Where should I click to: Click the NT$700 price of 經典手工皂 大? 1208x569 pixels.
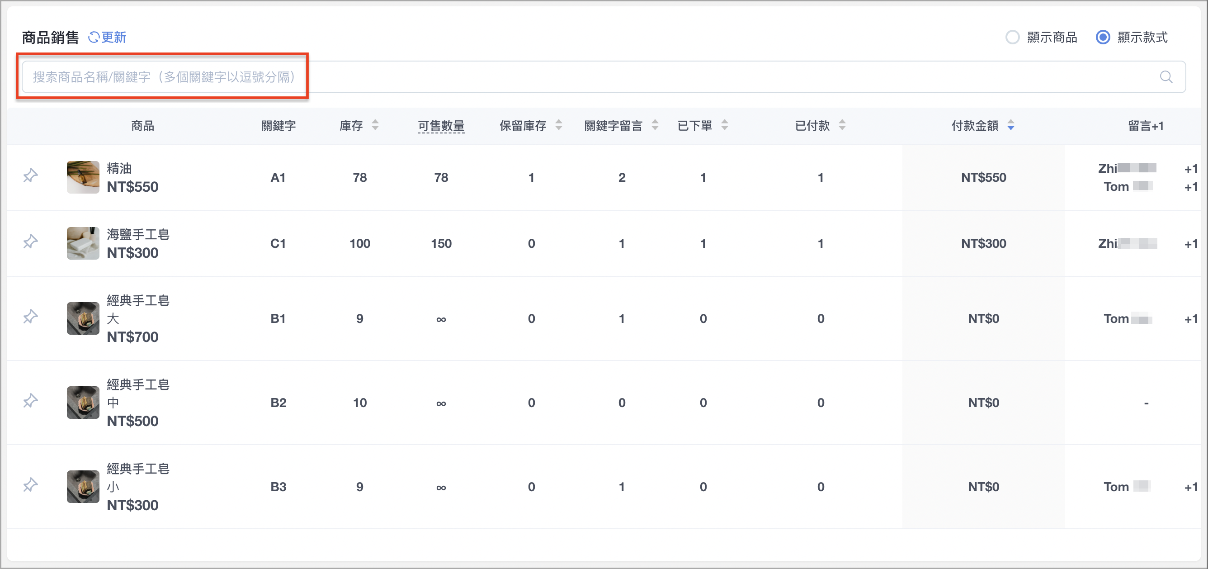pos(133,337)
